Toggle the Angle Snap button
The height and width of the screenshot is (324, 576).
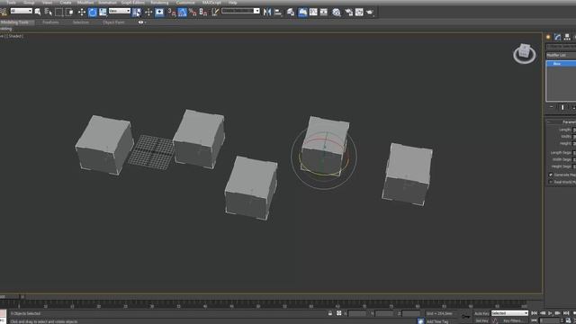pyautogui.click(x=182, y=12)
